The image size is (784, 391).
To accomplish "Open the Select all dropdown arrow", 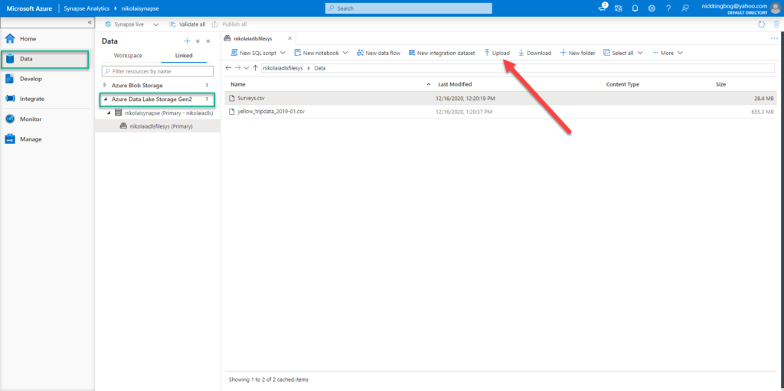I will pyautogui.click(x=640, y=53).
